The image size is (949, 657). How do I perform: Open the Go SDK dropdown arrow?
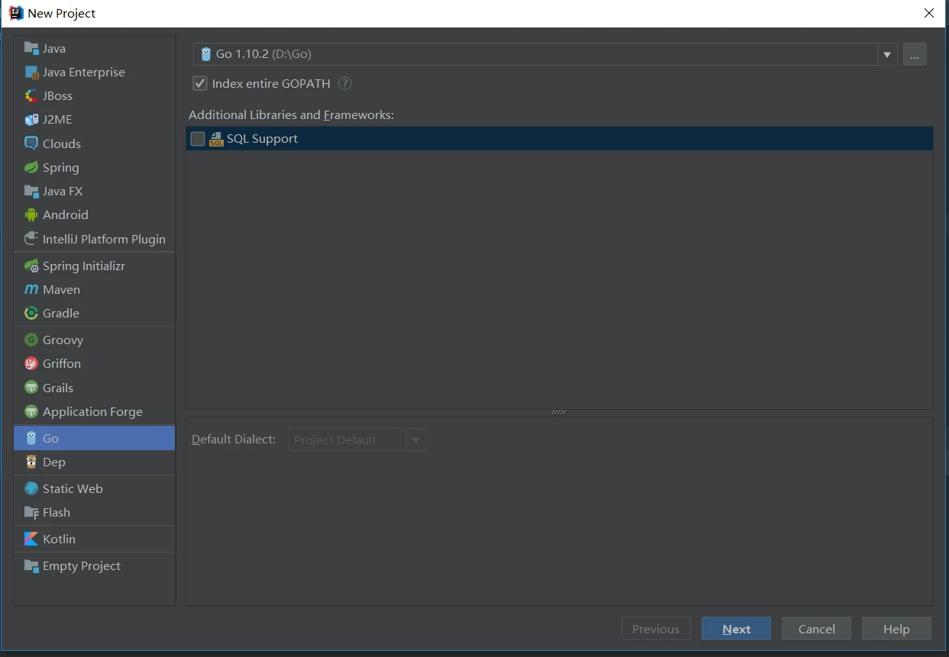(887, 54)
